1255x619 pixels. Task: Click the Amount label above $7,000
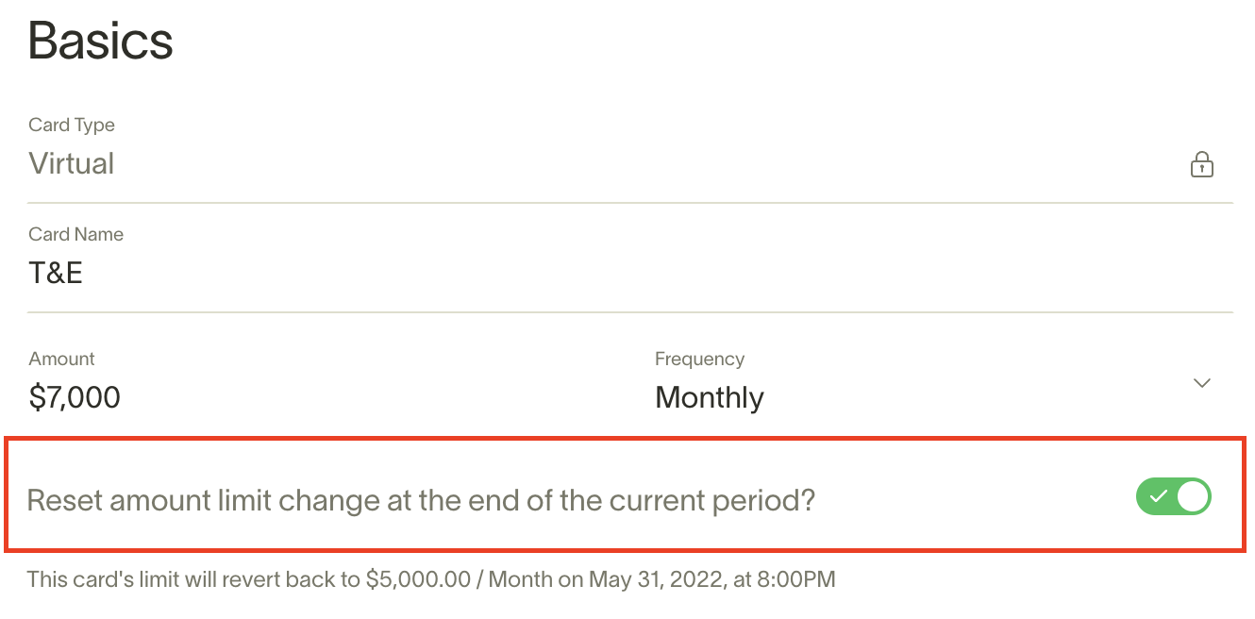point(62,359)
